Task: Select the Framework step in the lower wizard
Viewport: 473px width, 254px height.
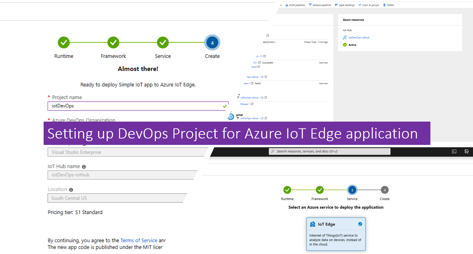Action: [320, 190]
